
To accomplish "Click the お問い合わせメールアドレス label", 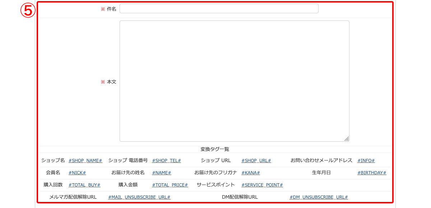I will (x=321, y=160).
